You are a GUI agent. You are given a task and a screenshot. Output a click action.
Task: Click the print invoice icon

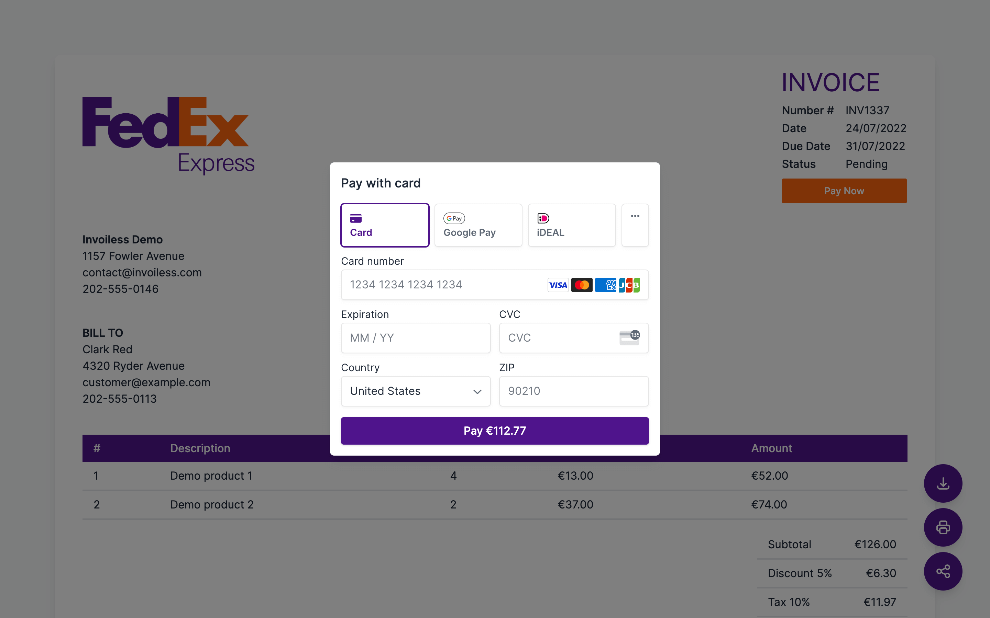[942, 527]
